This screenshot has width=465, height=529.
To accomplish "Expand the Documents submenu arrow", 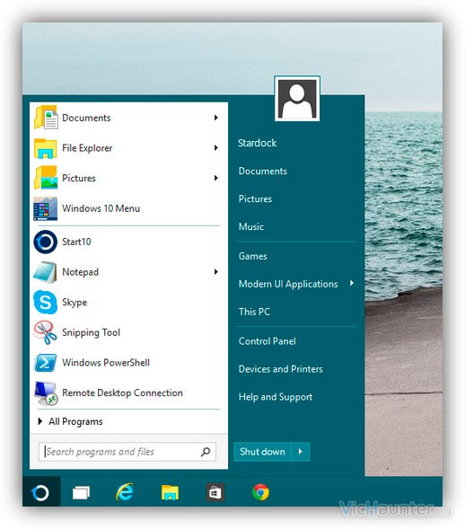I will 215,118.
